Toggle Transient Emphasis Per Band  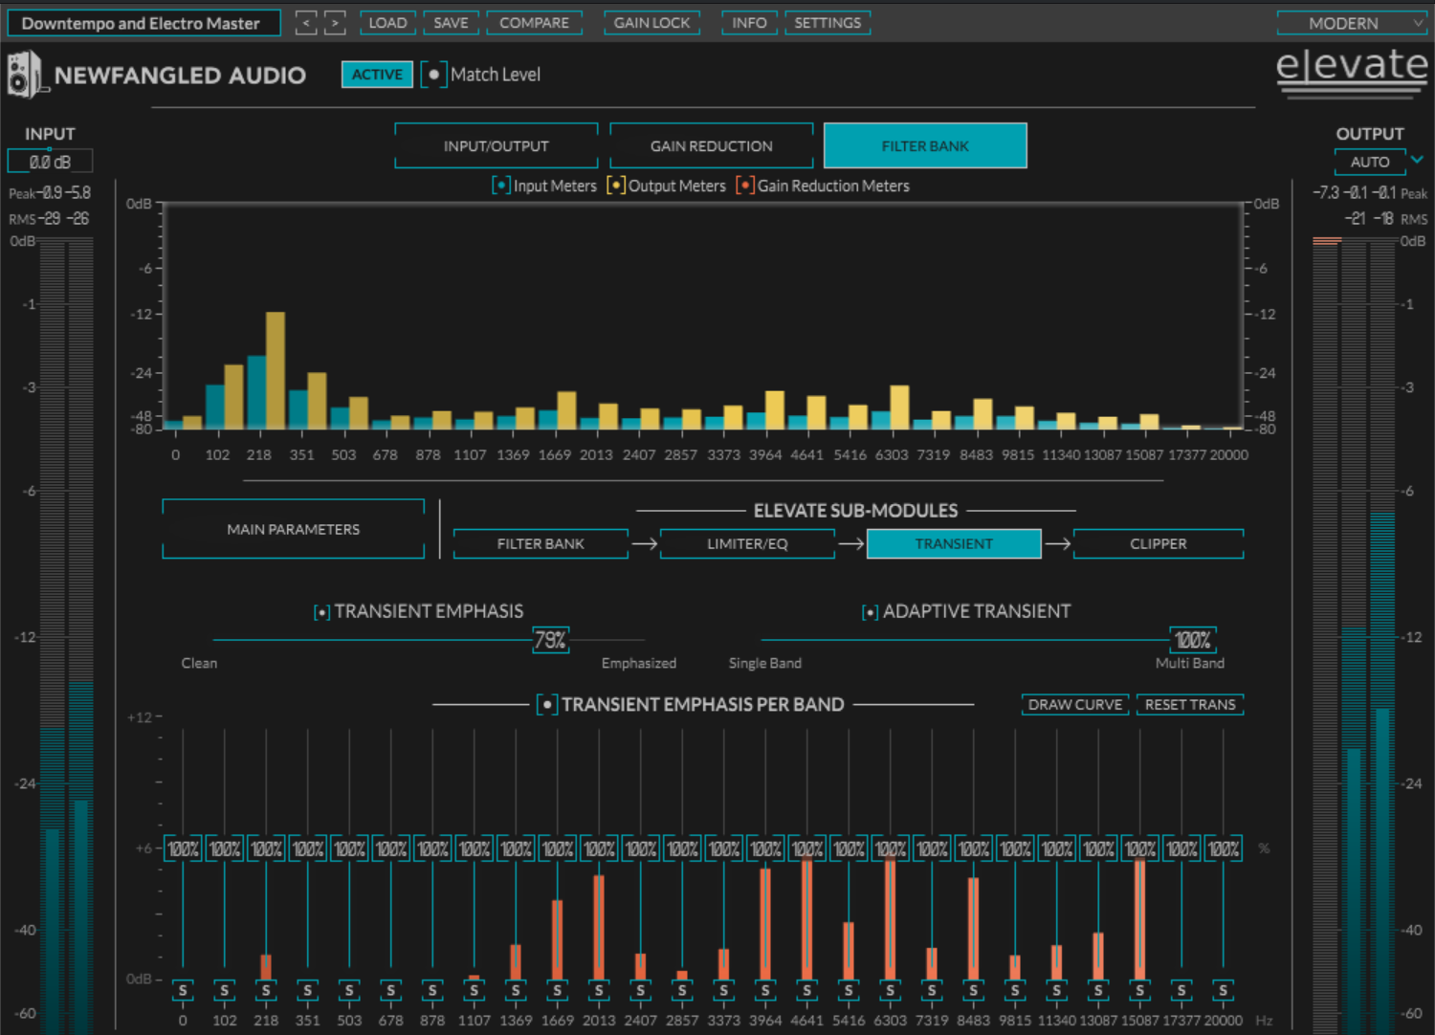tap(547, 705)
